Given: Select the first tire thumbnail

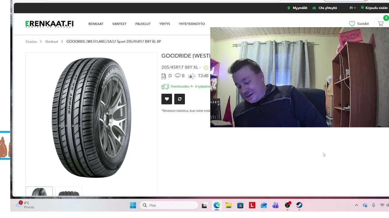Looking at the screenshot, I should pyautogui.click(x=39, y=191).
